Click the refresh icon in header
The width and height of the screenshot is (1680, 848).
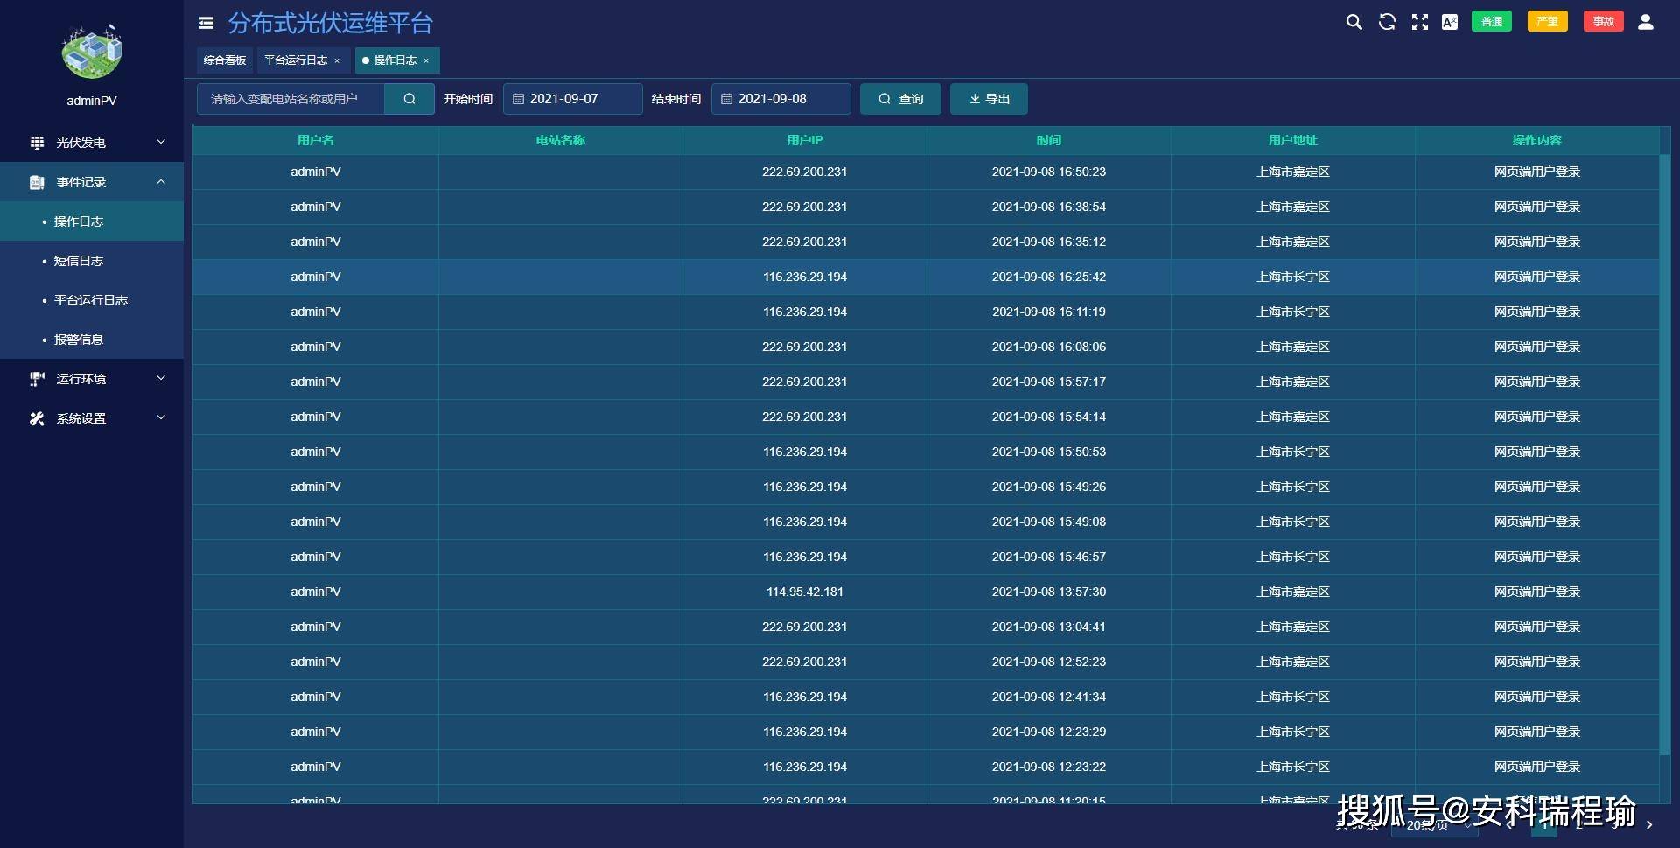pos(1387,22)
